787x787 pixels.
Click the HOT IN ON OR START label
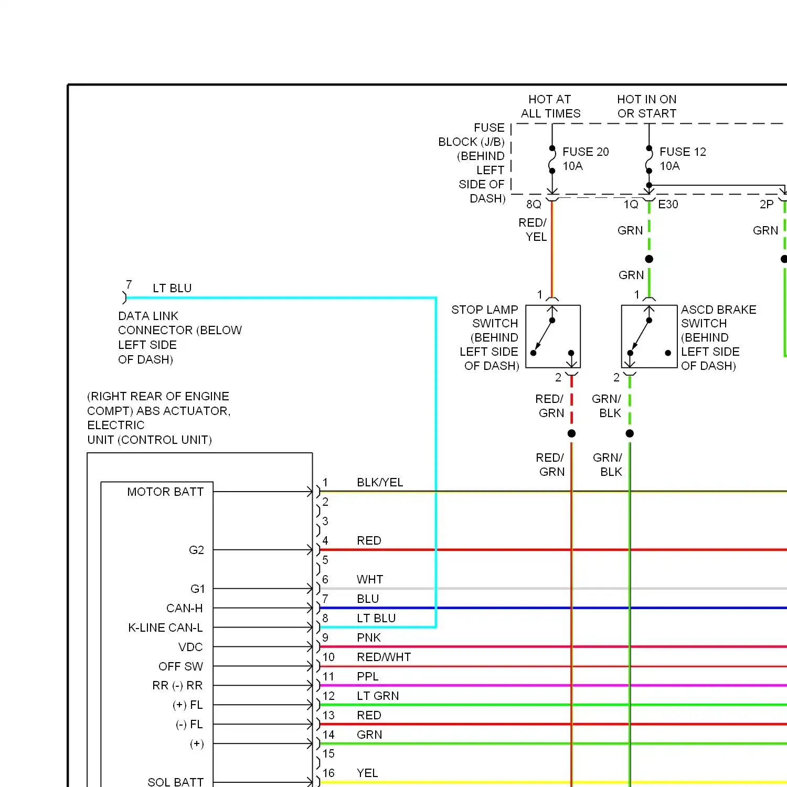point(646,107)
